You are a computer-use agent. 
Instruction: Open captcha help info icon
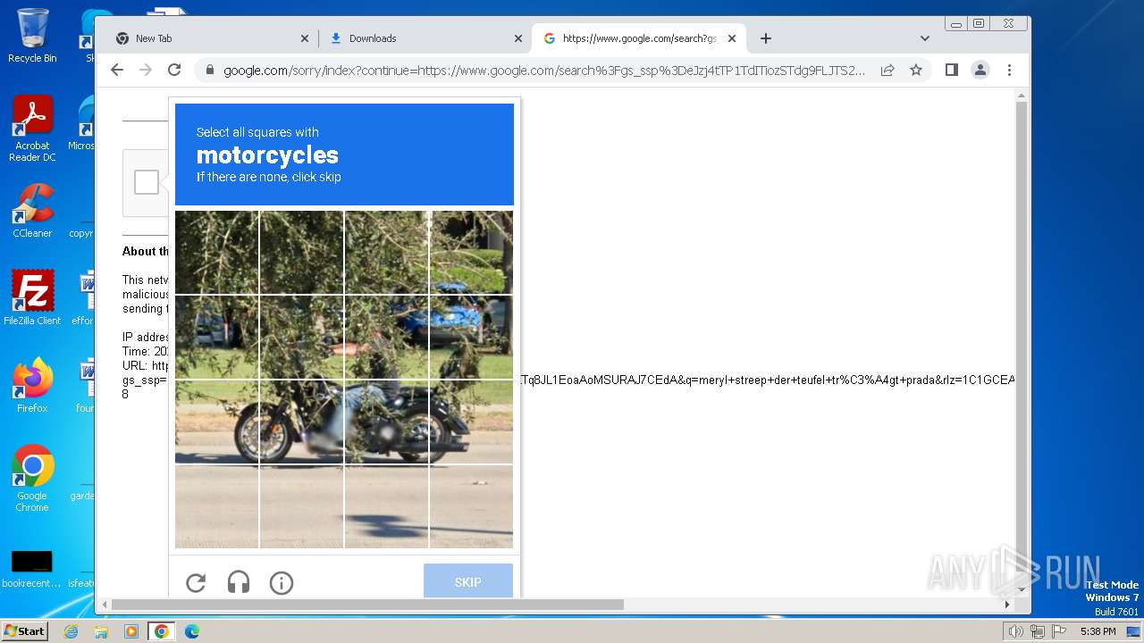(x=282, y=583)
